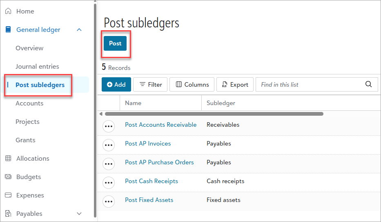Click the Expenses card icon
This screenshot has width=381, height=222.
click(x=8, y=195)
